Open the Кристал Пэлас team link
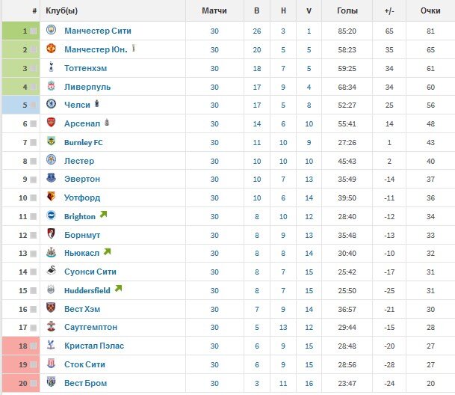The image size is (455, 395). pos(94,346)
